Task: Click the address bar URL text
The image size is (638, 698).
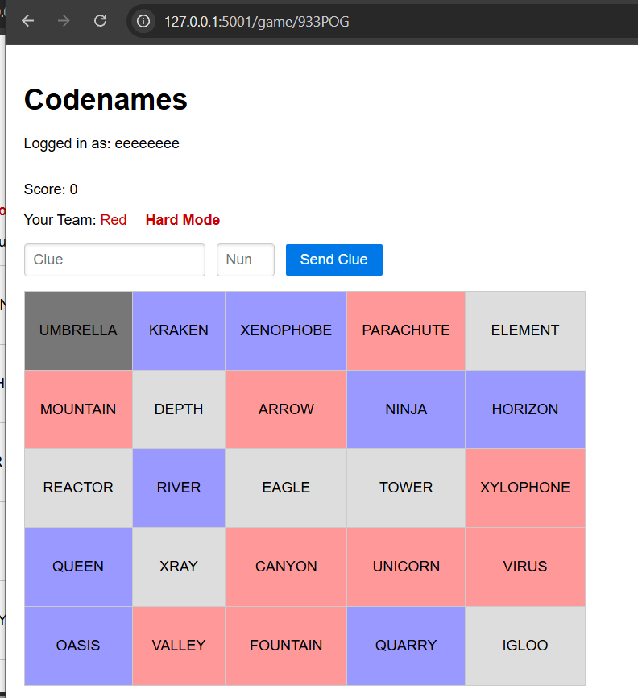Action: (256, 22)
